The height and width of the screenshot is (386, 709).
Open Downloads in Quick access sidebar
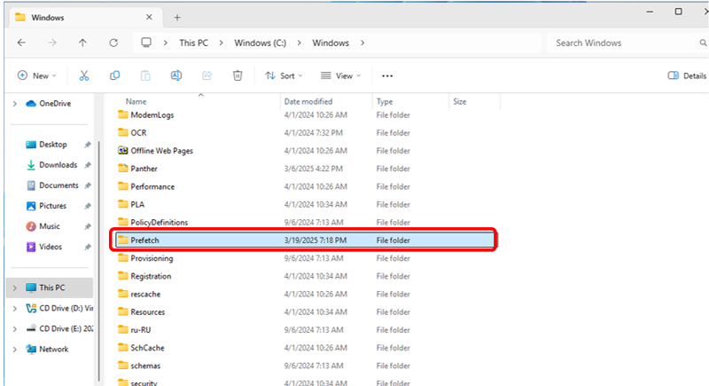(58, 165)
